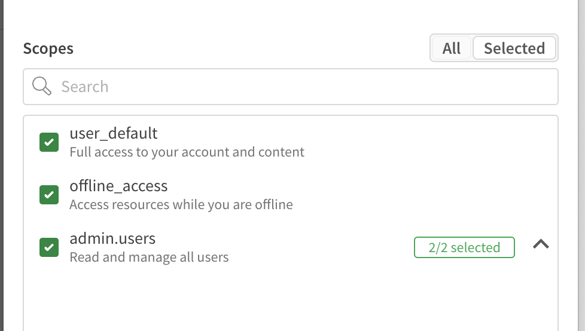
Task: Click the dark strip at the left edge
Action: click(x=2, y=179)
